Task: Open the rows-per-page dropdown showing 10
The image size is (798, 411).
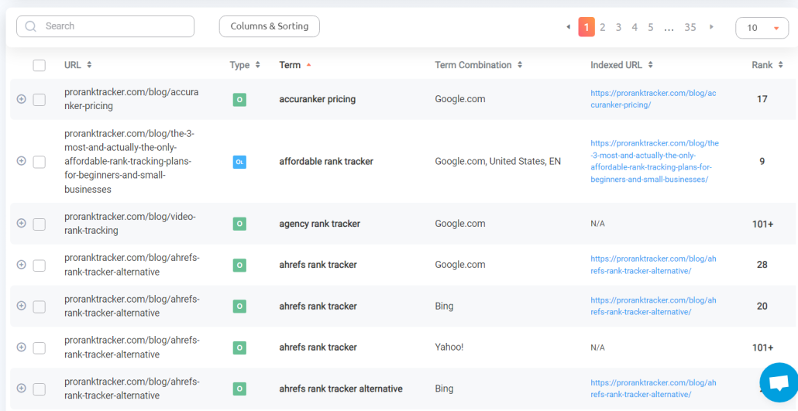Action: coord(762,28)
